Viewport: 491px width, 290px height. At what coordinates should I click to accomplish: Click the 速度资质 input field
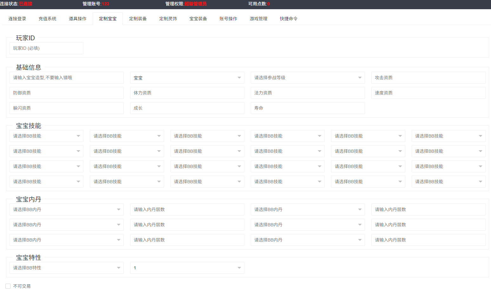point(428,93)
